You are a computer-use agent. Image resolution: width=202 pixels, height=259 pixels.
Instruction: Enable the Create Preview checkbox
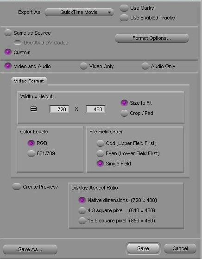click(x=17, y=186)
